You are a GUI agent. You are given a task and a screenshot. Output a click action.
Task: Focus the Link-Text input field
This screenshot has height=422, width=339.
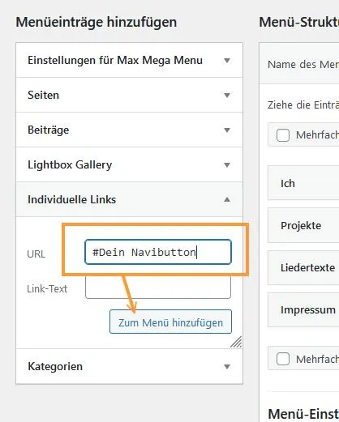tap(158, 287)
